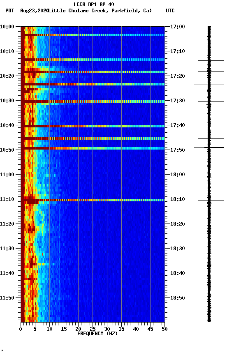The height and width of the screenshot is (355, 227).
Task: Click the 35 Hz frequency axis label
Action: pyautogui.click(x=121, y=329)
